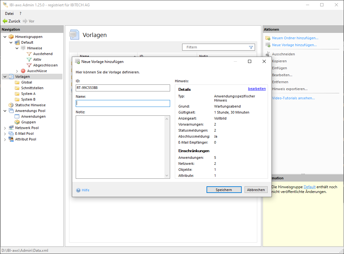
Task: Click the red Ausschlüsse icon
Action: tap(23, 71)
